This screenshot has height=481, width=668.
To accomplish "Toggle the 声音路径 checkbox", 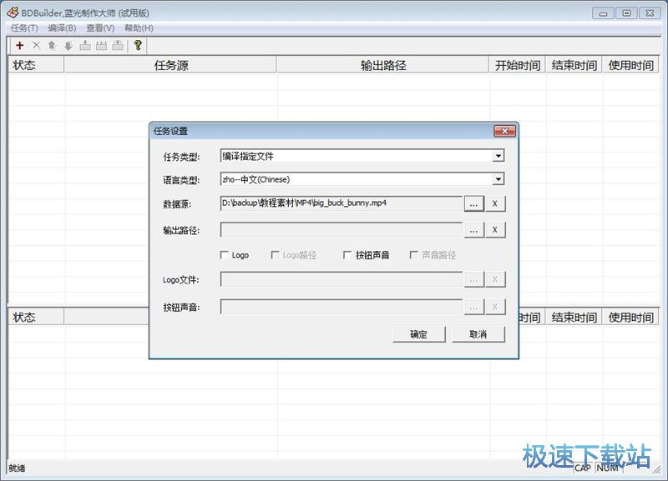I will pos(413,255).
